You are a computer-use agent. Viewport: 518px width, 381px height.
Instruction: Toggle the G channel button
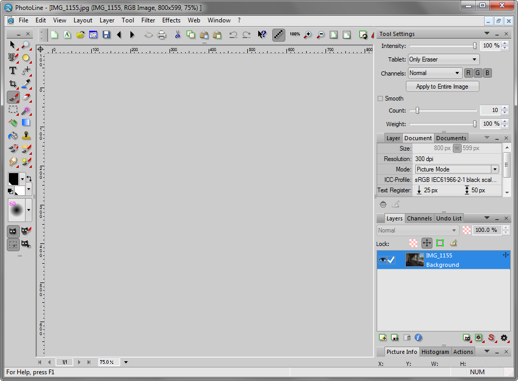point(477,73)
